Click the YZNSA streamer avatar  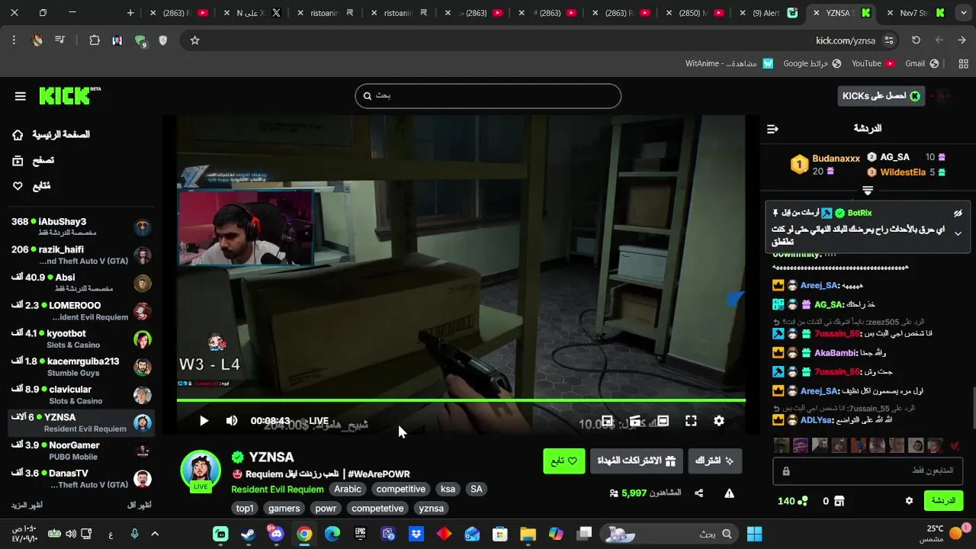pyautogui.click(x=201, y=470)
